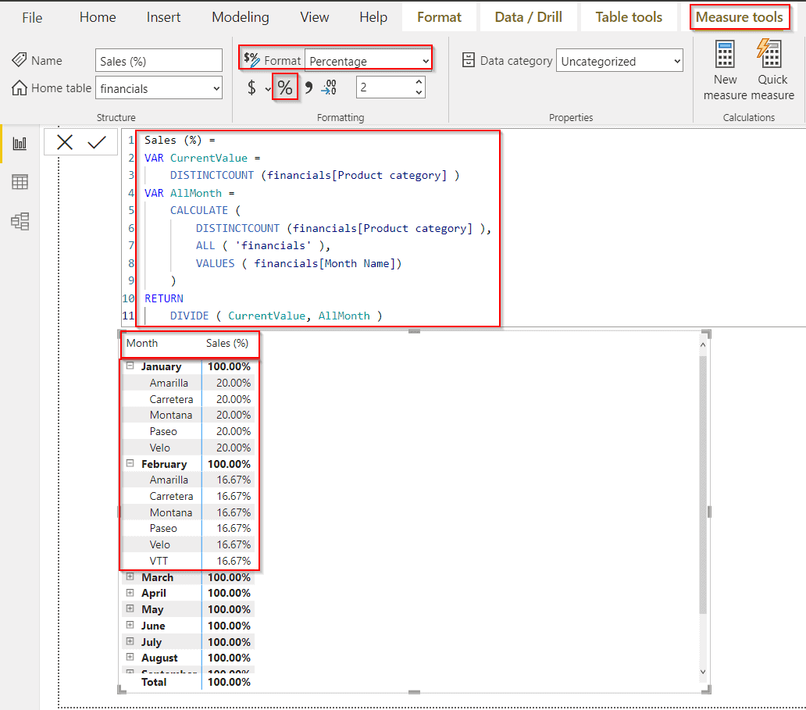The image size is (806, 710).
Task: Open the Format Percentage dropdown
Action: (x=368, y=61)
